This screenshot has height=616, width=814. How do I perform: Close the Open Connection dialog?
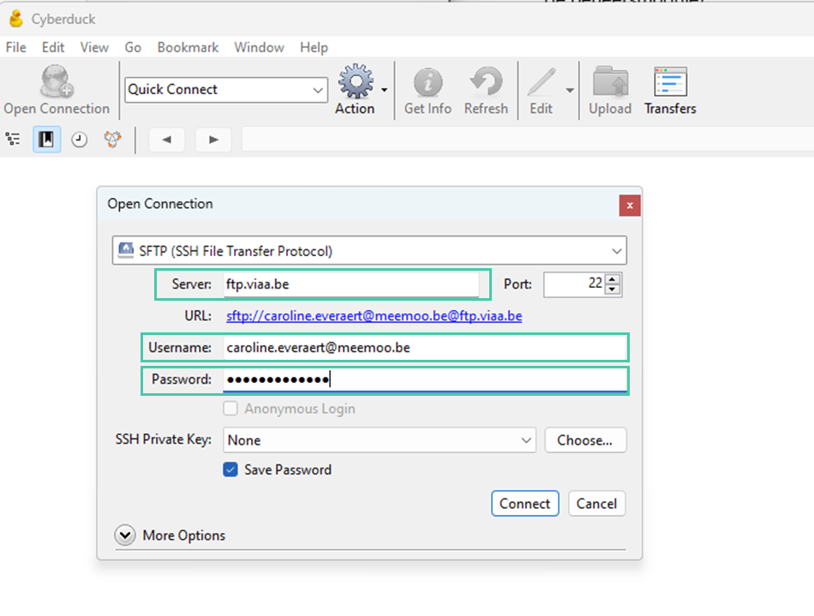tap(630, 206)
